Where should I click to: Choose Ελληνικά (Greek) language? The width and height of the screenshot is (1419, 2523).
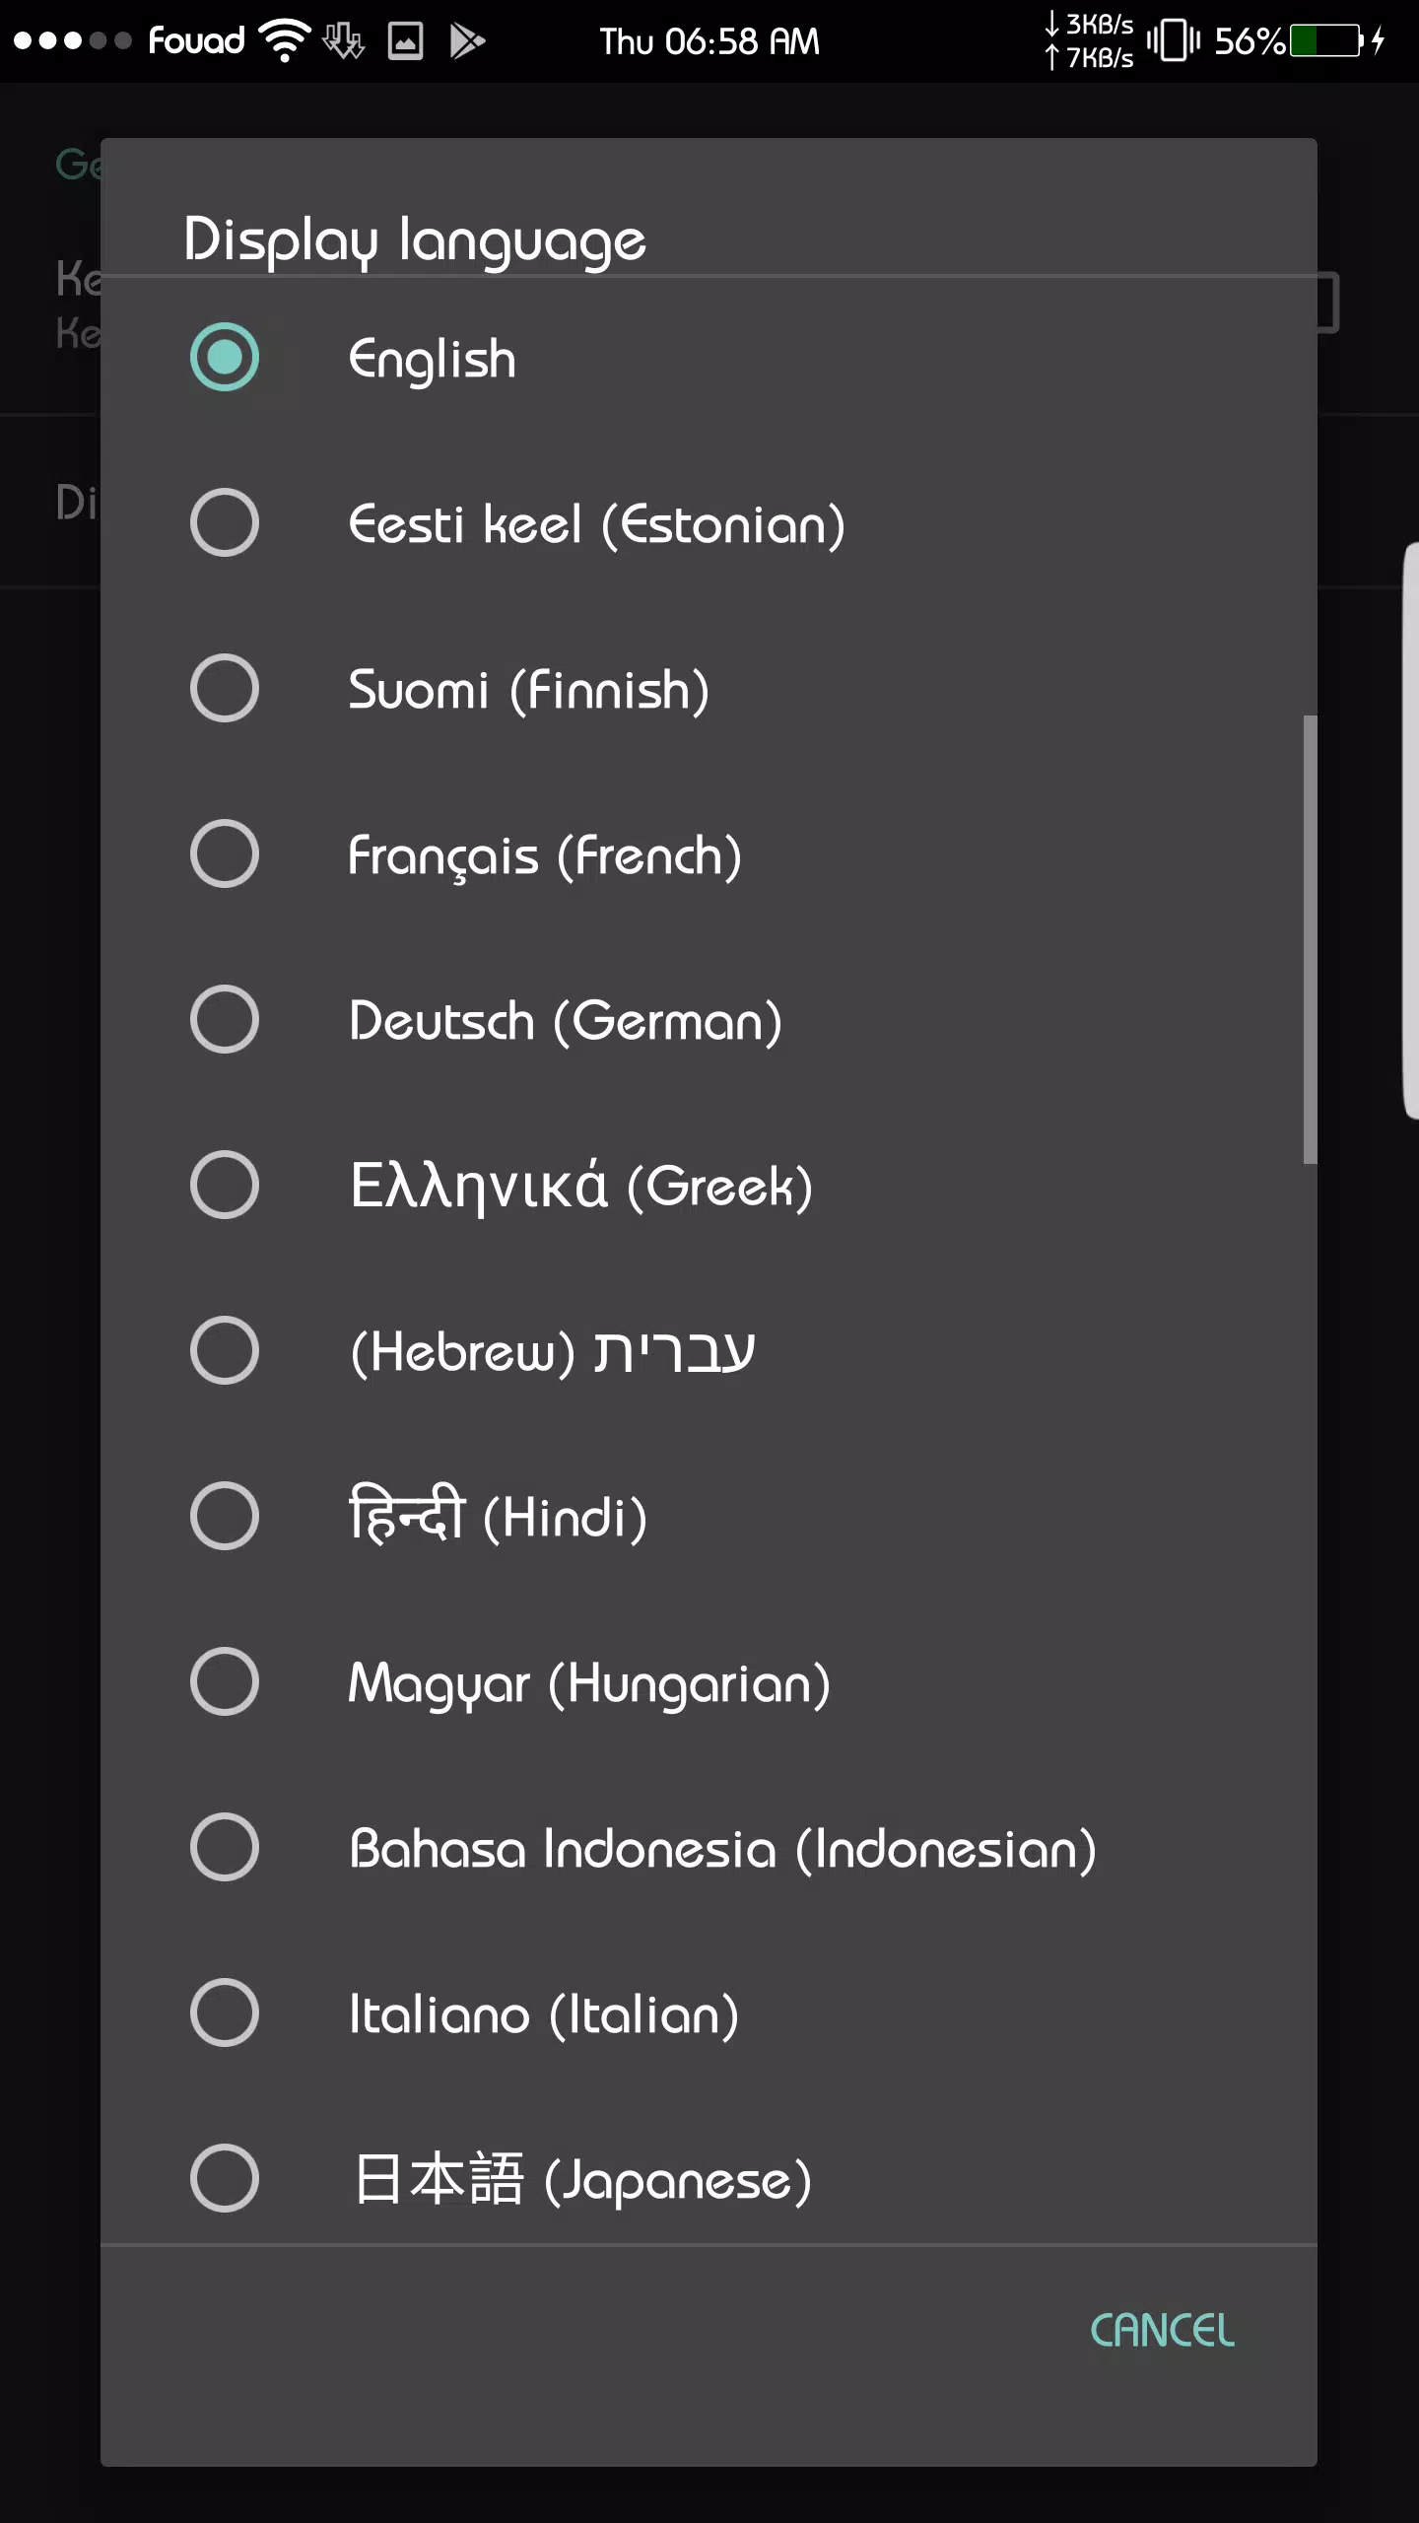[709, 1186]
